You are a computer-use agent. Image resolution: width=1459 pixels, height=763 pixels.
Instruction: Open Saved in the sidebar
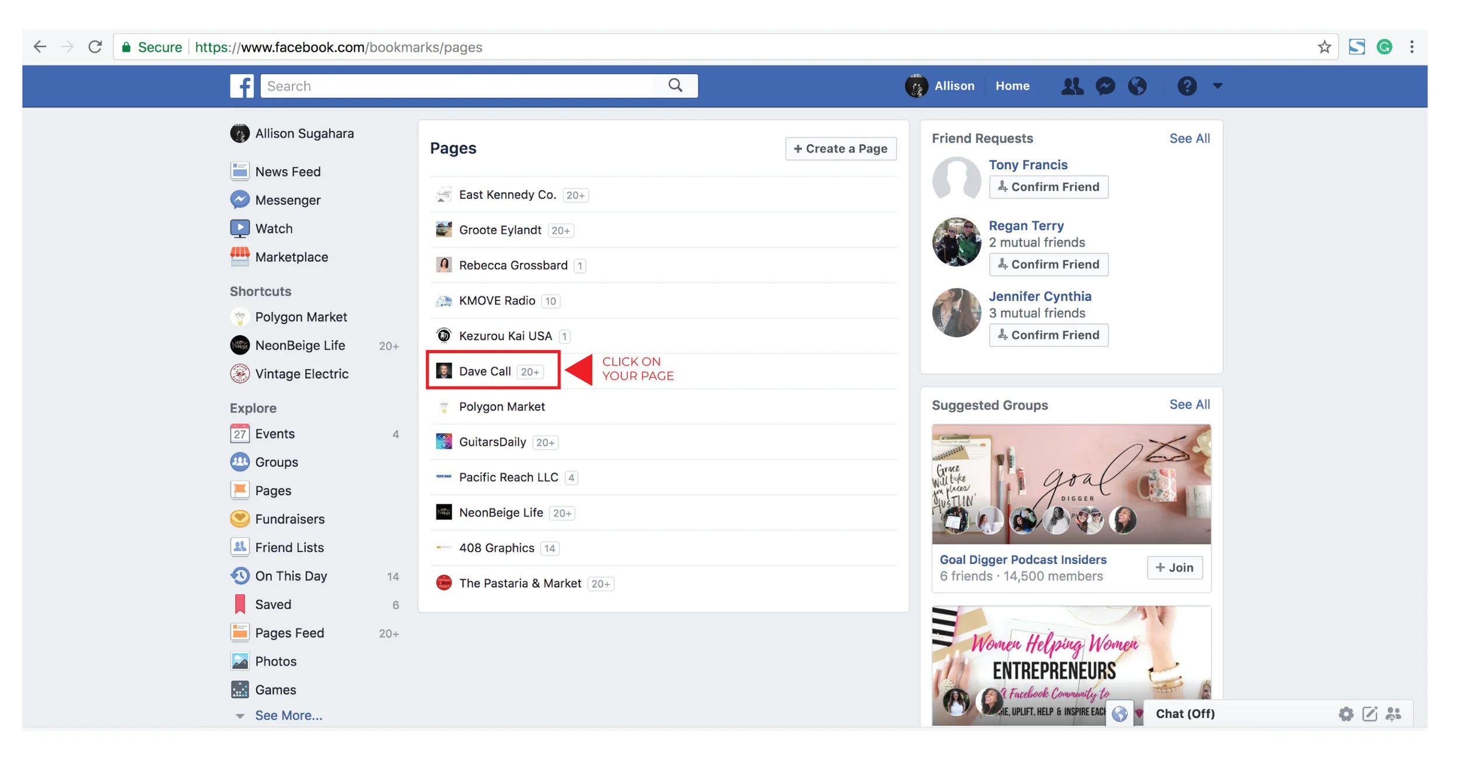coord(261,604)
